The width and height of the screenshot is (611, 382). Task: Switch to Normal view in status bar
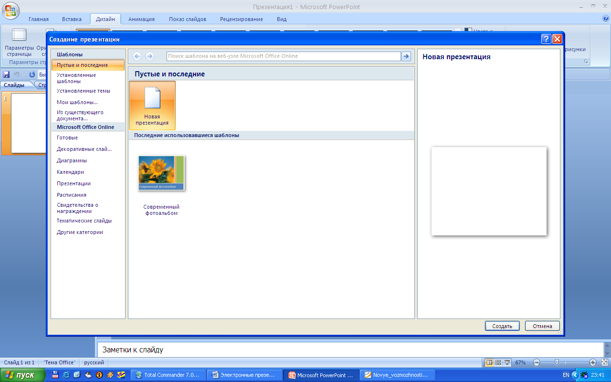coord(489,362)
